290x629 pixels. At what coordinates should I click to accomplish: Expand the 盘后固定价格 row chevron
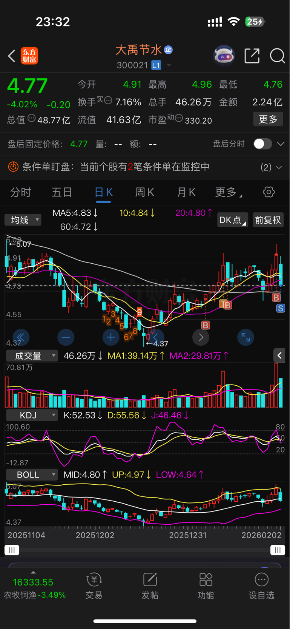281,144
